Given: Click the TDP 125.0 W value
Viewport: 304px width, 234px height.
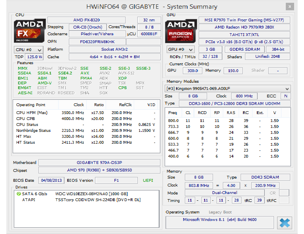Looking at the screenshot, I should click(x=35, y=57).
